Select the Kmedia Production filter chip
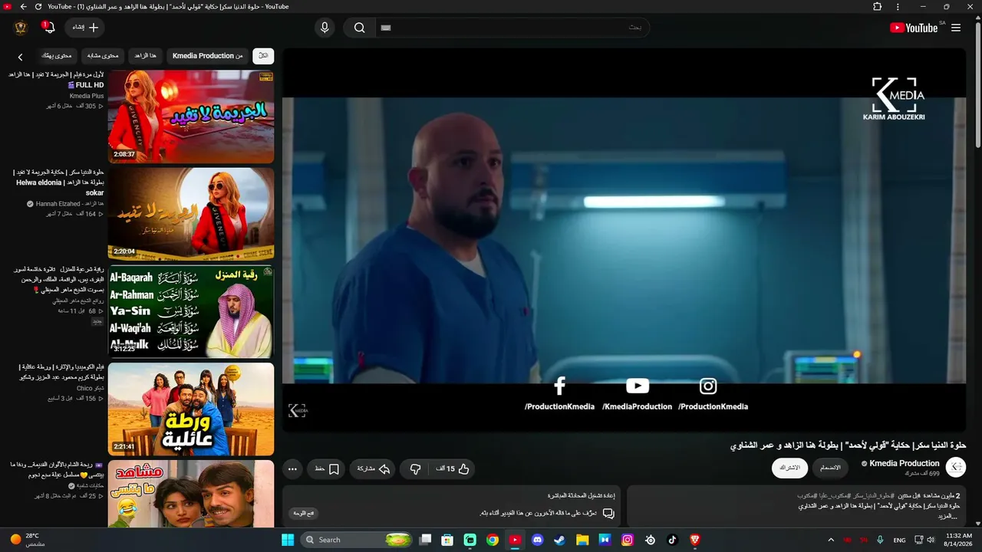This screenshot has height=552, width=982. (x=207, y=56)
